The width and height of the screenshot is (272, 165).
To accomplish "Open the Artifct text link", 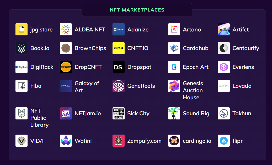I will pos(241,30).
